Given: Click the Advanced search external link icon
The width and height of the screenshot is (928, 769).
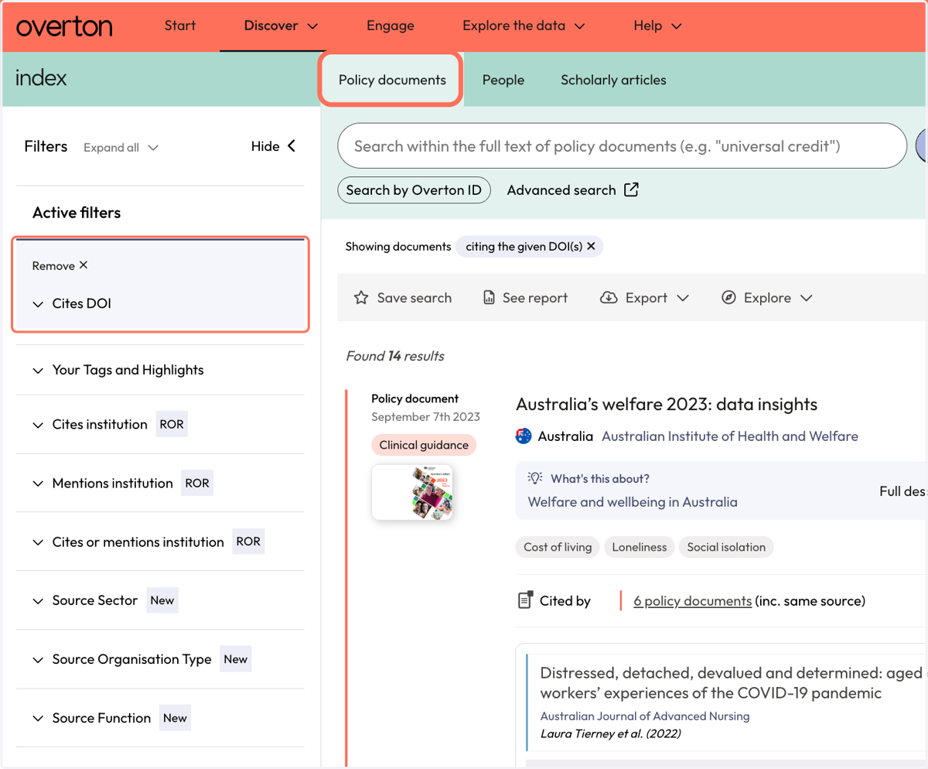Looking at the screenshot, I should tap(632, 190).
